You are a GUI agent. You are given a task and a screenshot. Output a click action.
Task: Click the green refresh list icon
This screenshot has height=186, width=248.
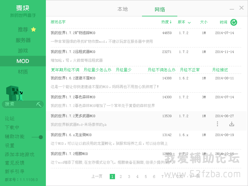[234, 22]
